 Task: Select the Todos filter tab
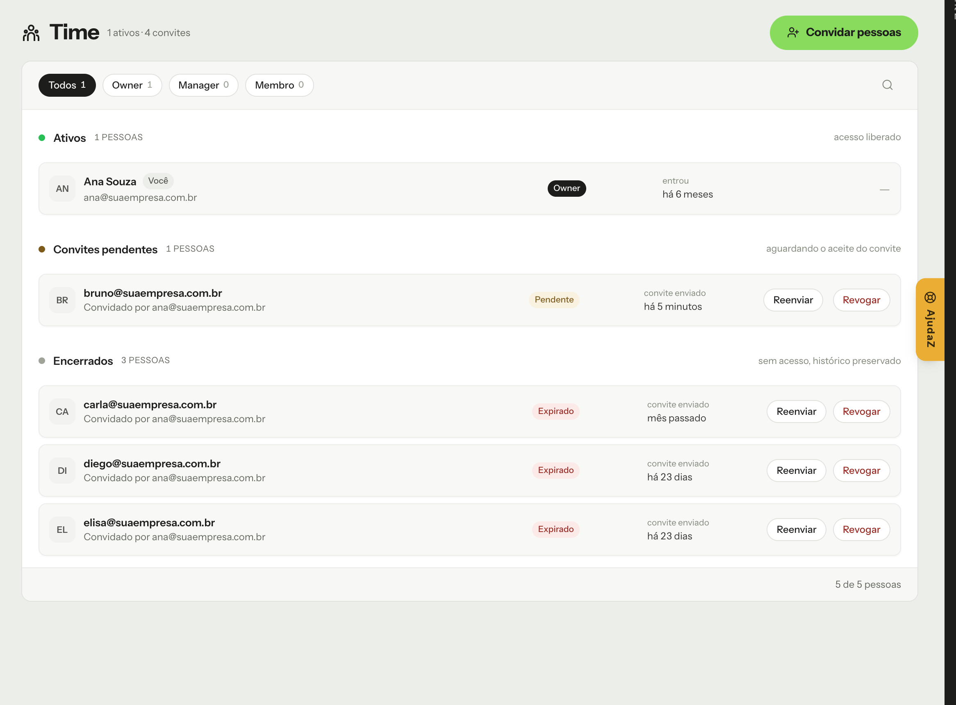click(67, 85)
